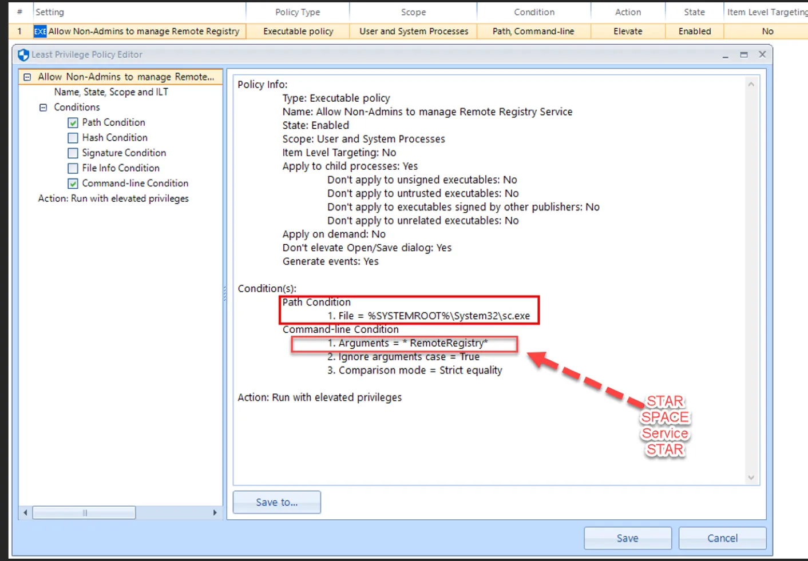This screenshot has height=561, width=808.
Task: Uncheck the Command-line Condition checkbox
Action: (73, 184)
